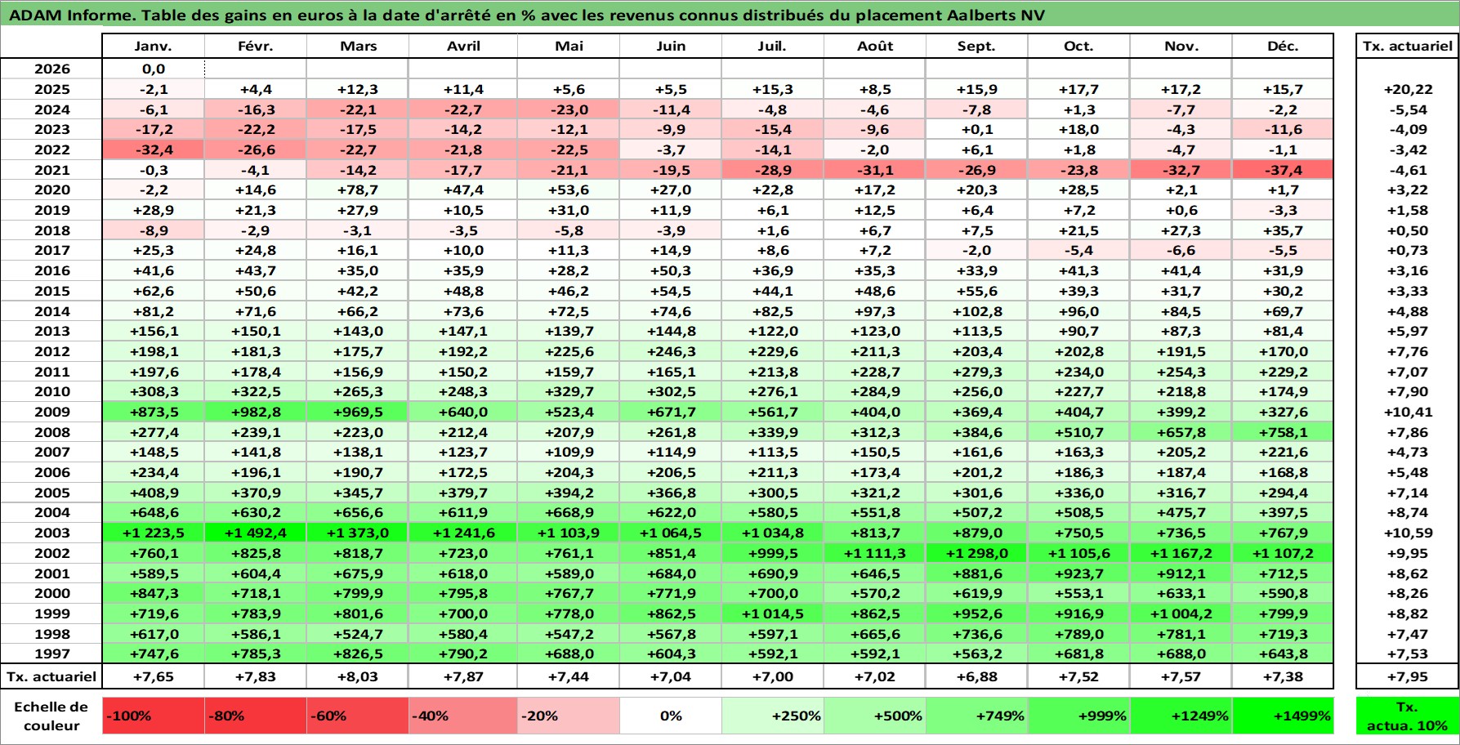Click the '+102,8' cell in September 2014
The width and height of the screenshot is (1460, 745).
click(x=977, y=311)
